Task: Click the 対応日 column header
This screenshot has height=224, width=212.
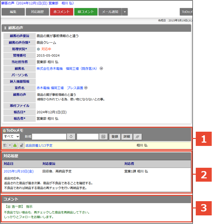Action: coord(8,164)
